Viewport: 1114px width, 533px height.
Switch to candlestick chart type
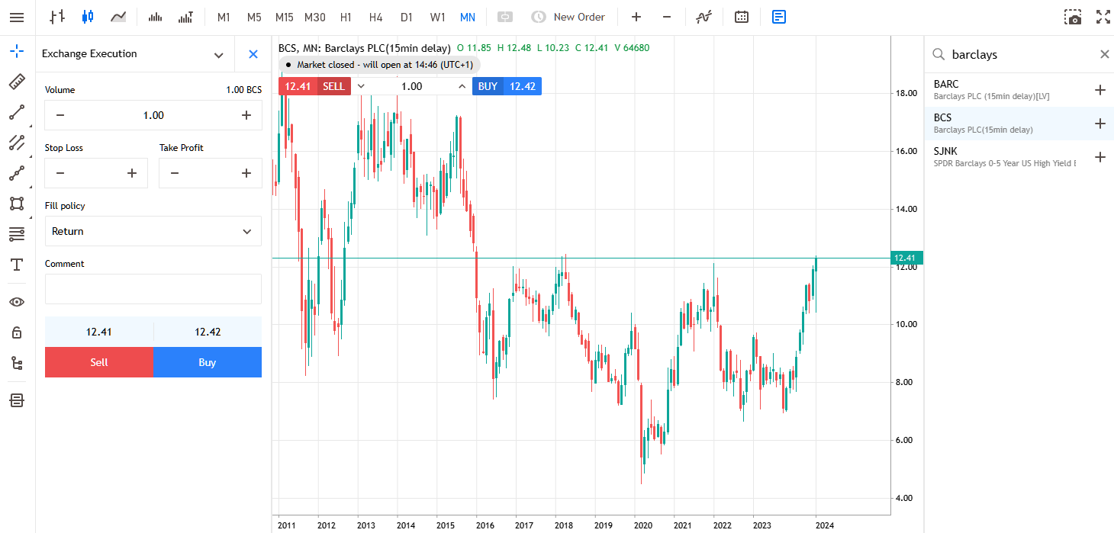pyautogui.click(x=87, y=17)
